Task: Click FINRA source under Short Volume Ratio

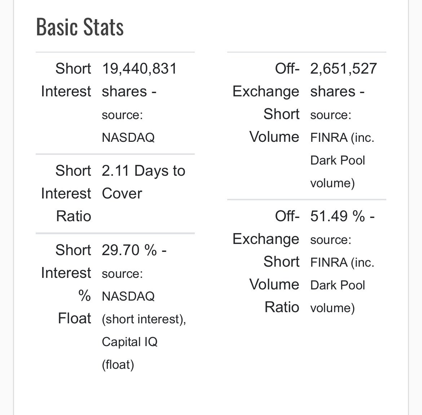Action: pos(342,262)
